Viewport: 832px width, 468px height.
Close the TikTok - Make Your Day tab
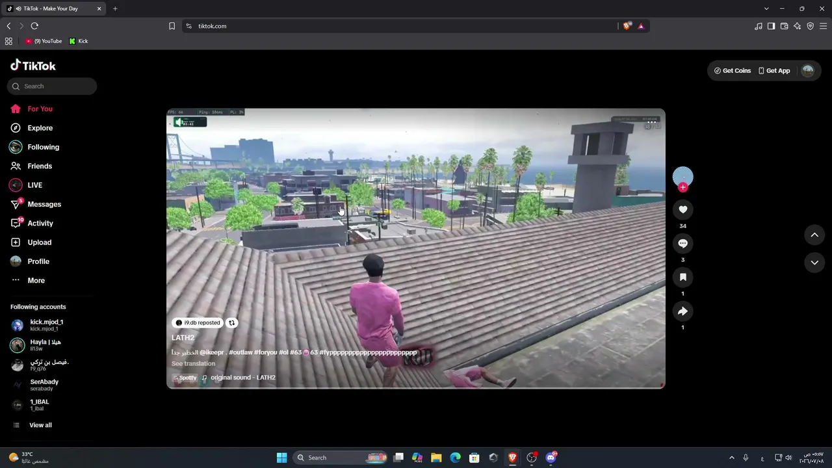point(99,8)
